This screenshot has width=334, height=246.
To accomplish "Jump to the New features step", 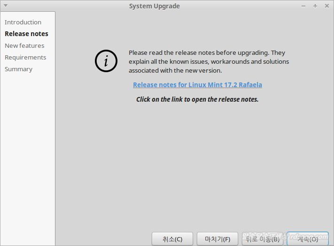I will (x=24, y=45).
